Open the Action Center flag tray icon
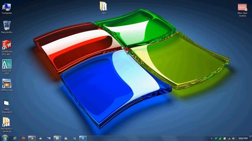Screen dimensions: 252x141 [x=225, y=138]
